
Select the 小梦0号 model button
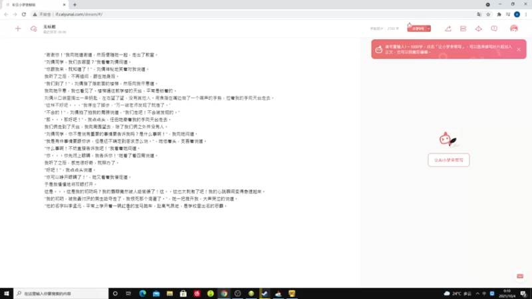click(417, 29)
